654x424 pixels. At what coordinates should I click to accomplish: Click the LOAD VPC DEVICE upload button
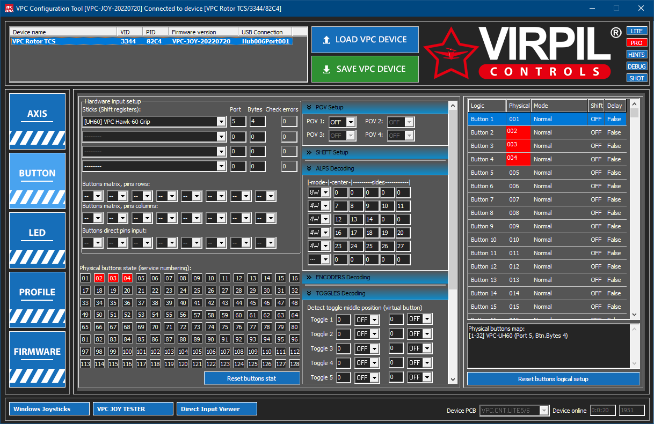365,40
